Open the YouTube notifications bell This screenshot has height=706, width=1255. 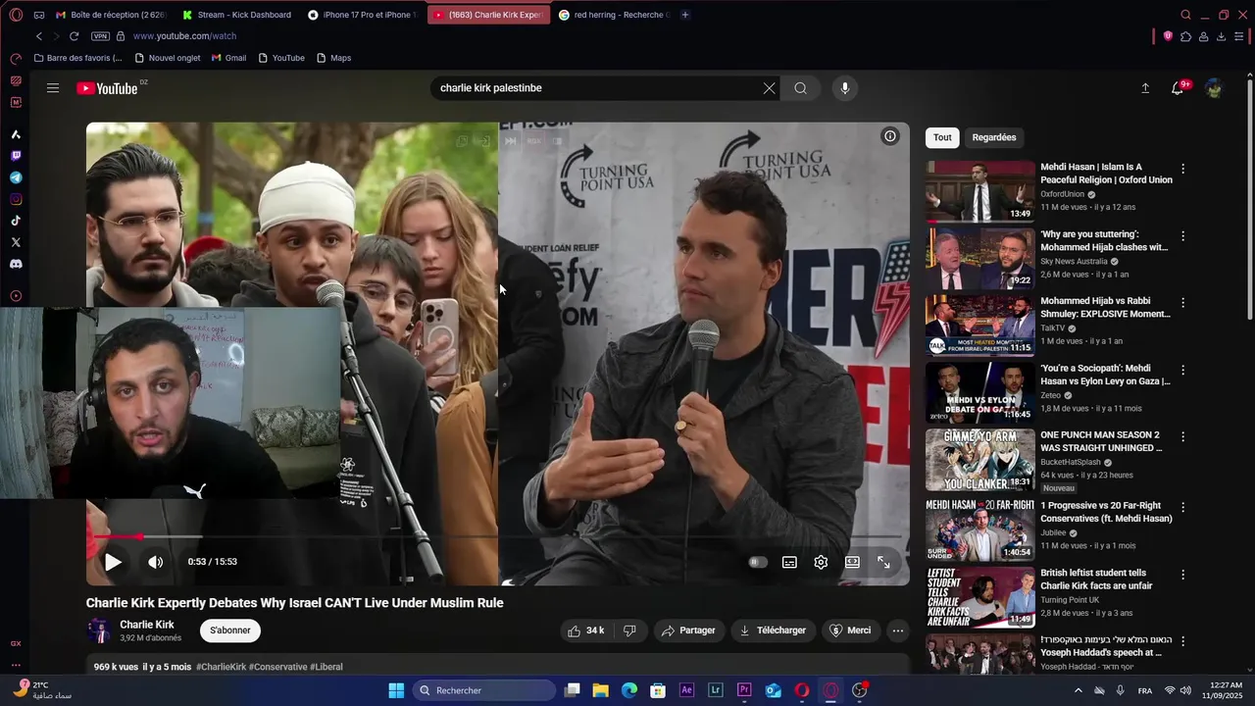(x=1178, y=88)
